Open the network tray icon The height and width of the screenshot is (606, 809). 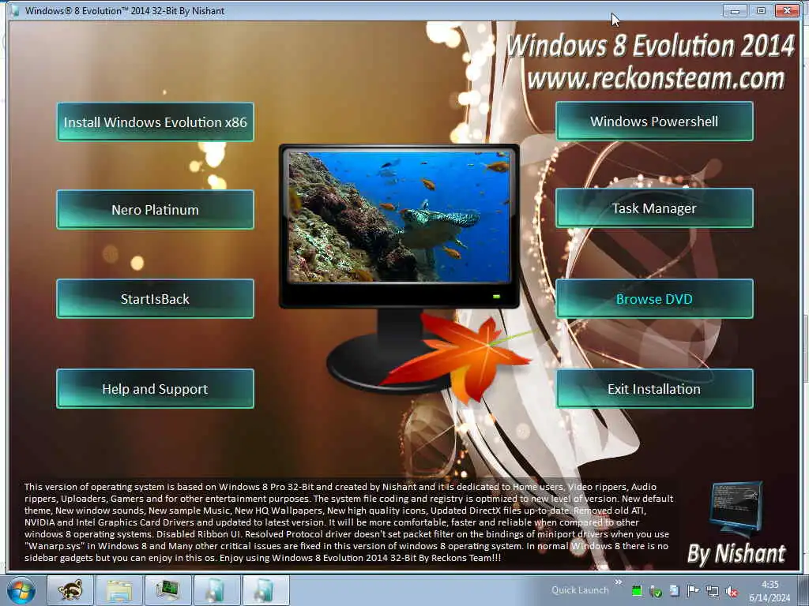click(713, 591)
